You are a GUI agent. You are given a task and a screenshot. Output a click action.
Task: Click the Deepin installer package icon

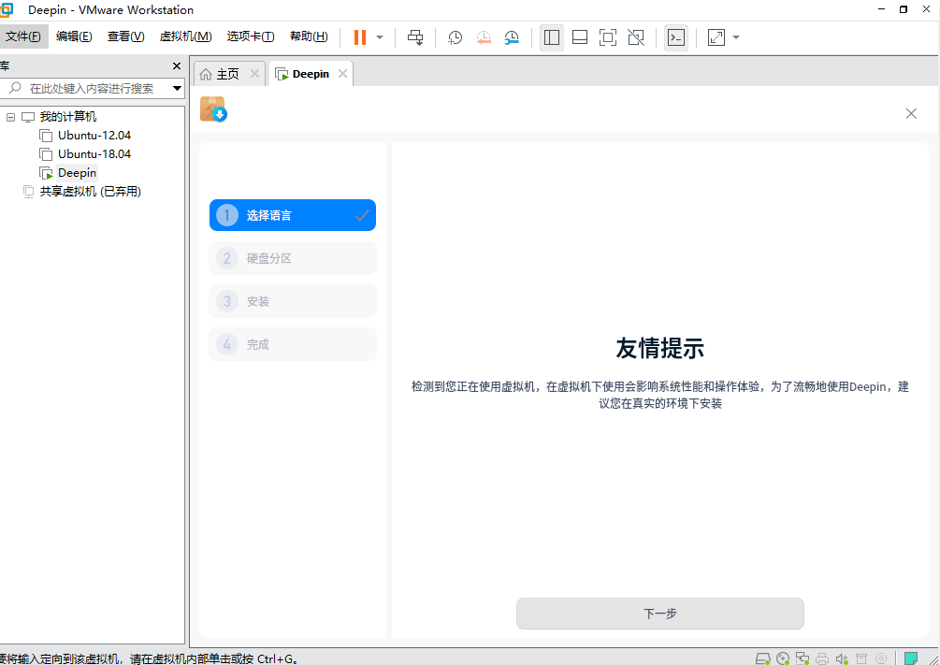(213, 109)
